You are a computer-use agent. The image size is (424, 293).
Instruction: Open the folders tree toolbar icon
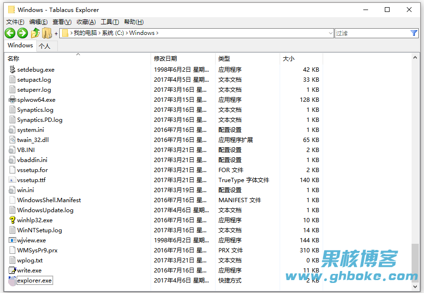coord(47,33)
